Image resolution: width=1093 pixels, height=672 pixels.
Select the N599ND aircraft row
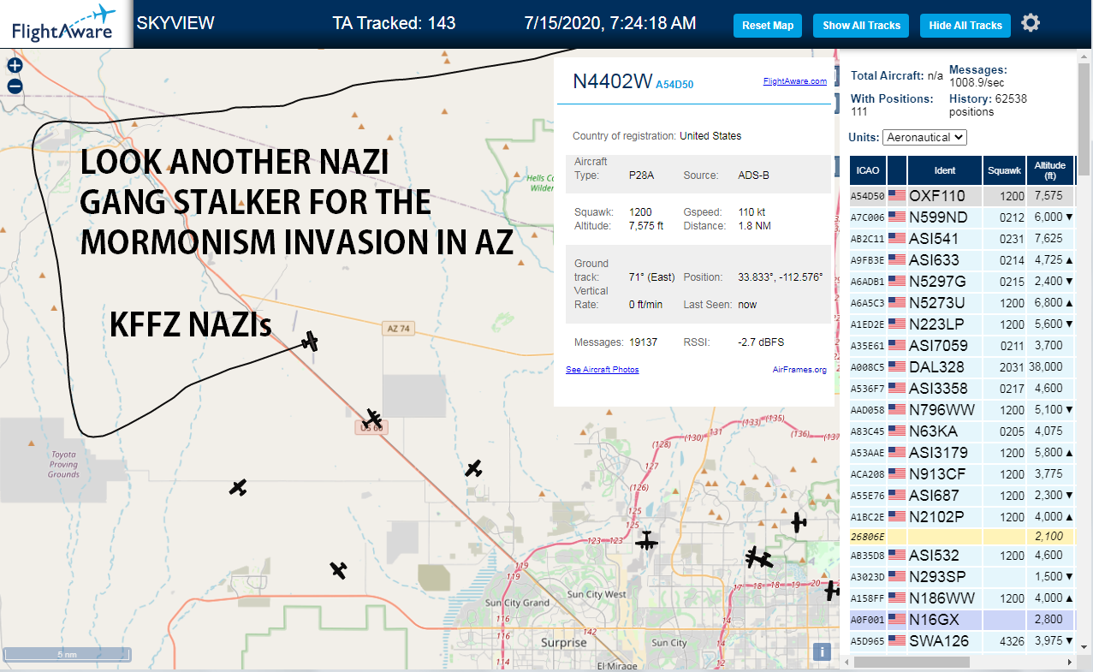point(962,217)
